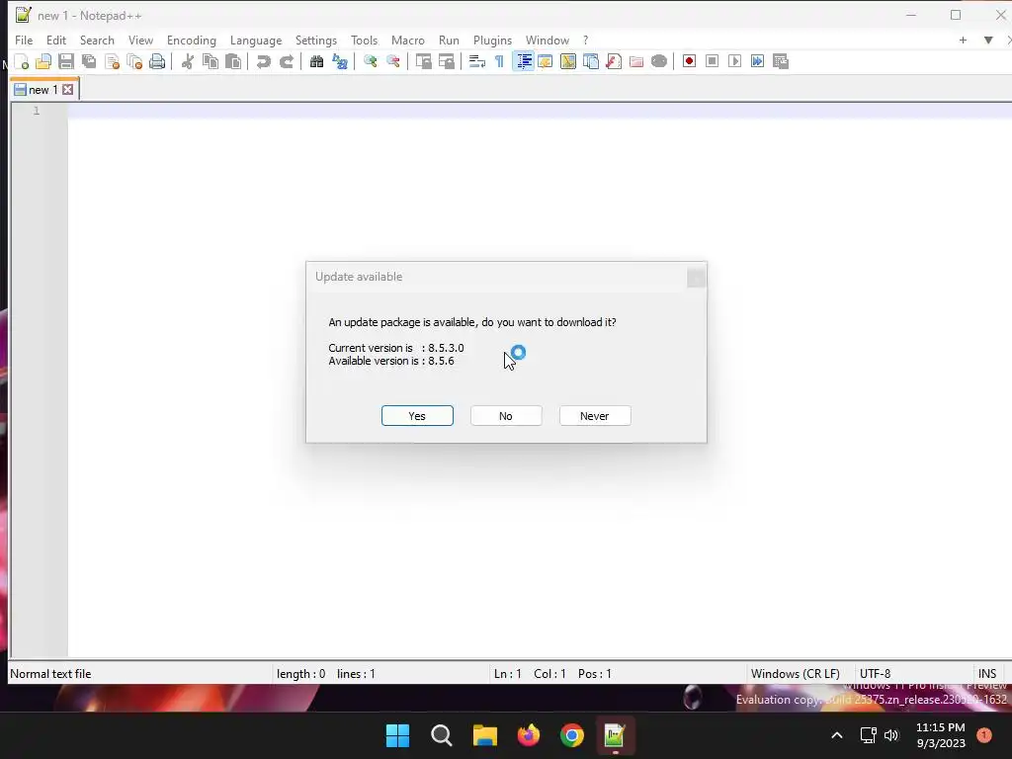Click No in Update available dialog
Viewport: 1012px width, 759px height.
click(x=506, y=416)
